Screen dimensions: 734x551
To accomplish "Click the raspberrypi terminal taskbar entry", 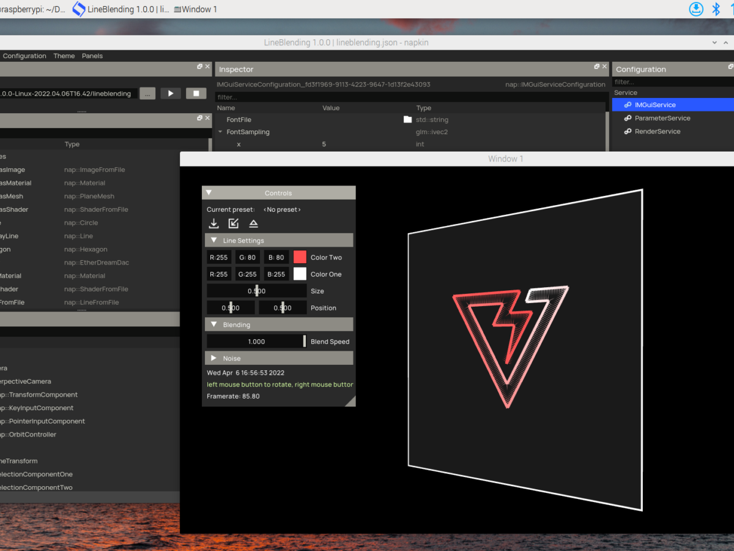I will pos(32,9).
